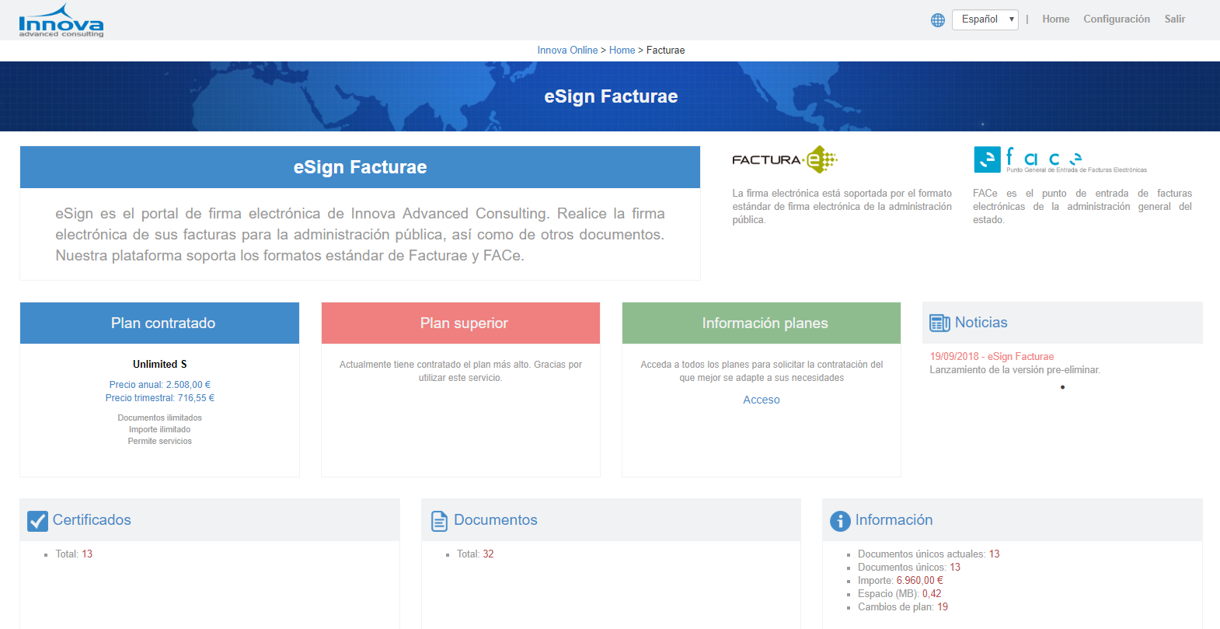Click Permite servicios plan feature text
The height and width of the screenshot is (629, 1220).
pyautogui.click(x=160, y=442)
